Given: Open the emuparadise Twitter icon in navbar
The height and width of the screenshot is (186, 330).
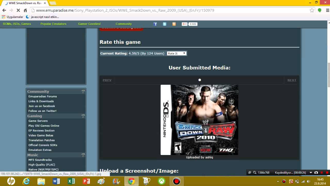Looking at the screenshot, I should coord(164,24).
